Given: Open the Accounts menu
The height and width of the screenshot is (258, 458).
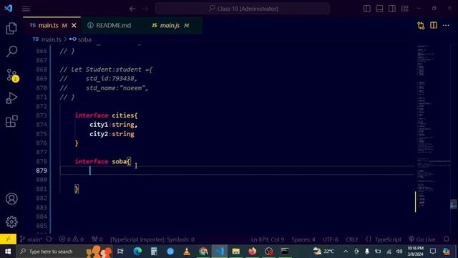Looking at the screenshot, I should coord(11,199).
